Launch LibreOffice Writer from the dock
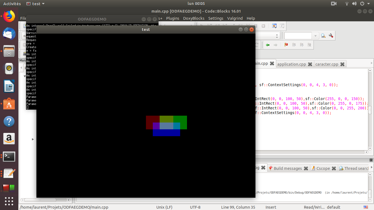Viewport: 374px width, 210px height. (9, 86)
